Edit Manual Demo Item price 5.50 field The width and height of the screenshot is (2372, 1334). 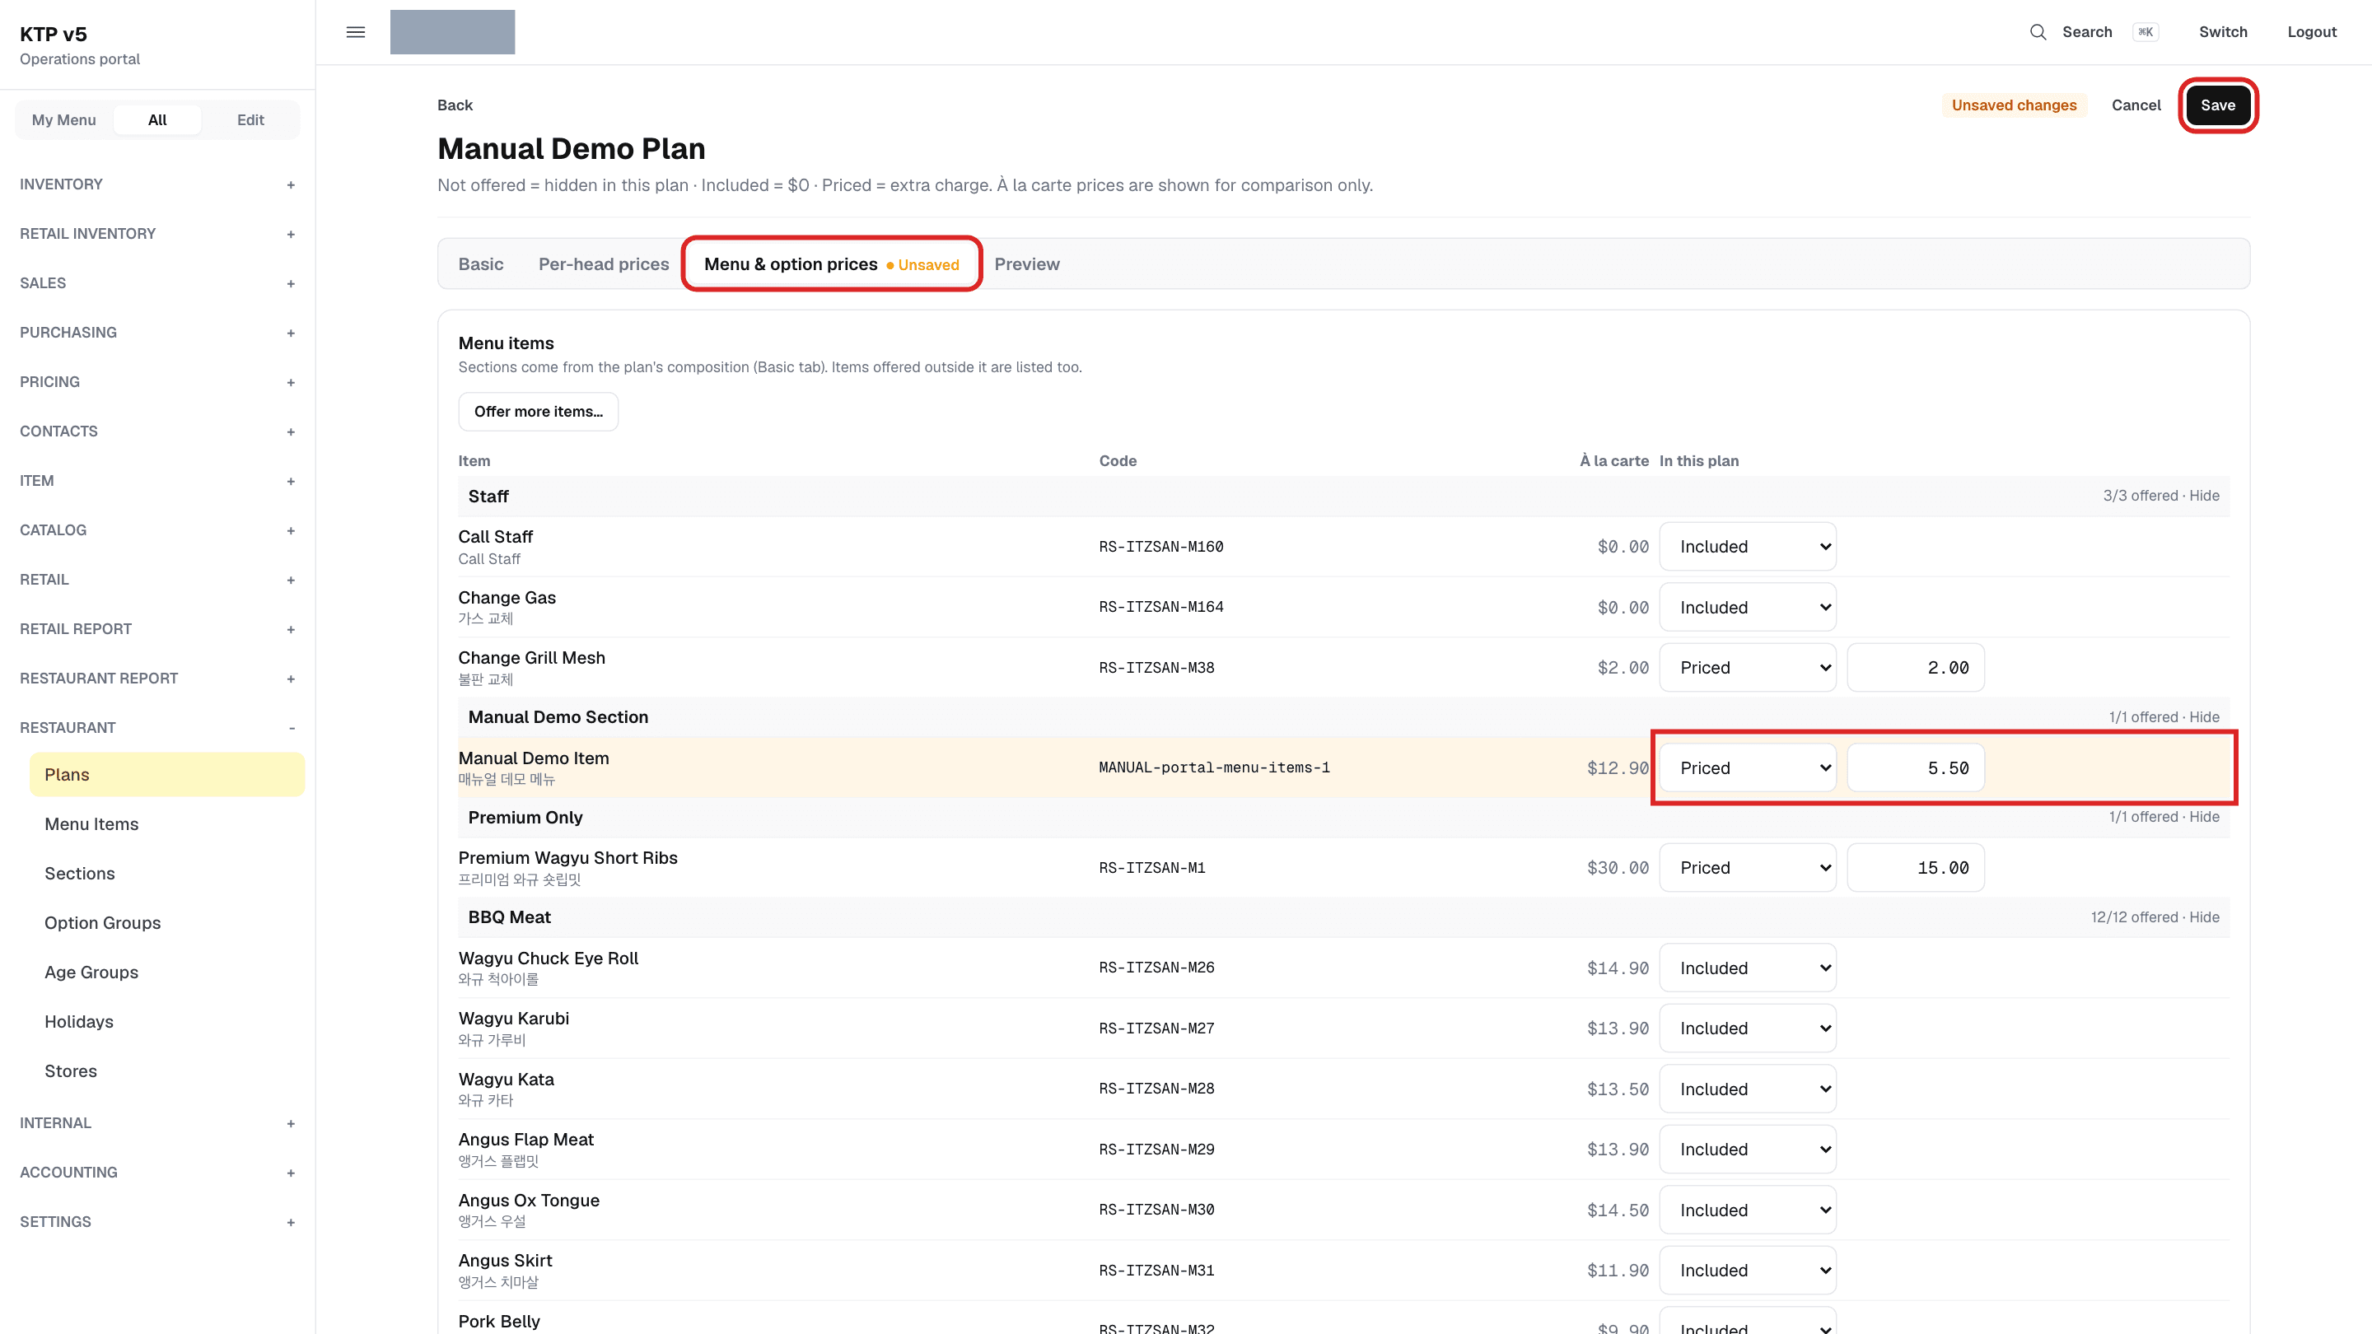pyautogui.click(x=1915, y=767)
